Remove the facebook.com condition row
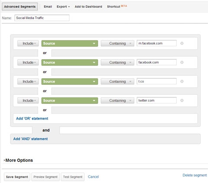This screenshot has width=208, height=183. (x=182, y=62)
